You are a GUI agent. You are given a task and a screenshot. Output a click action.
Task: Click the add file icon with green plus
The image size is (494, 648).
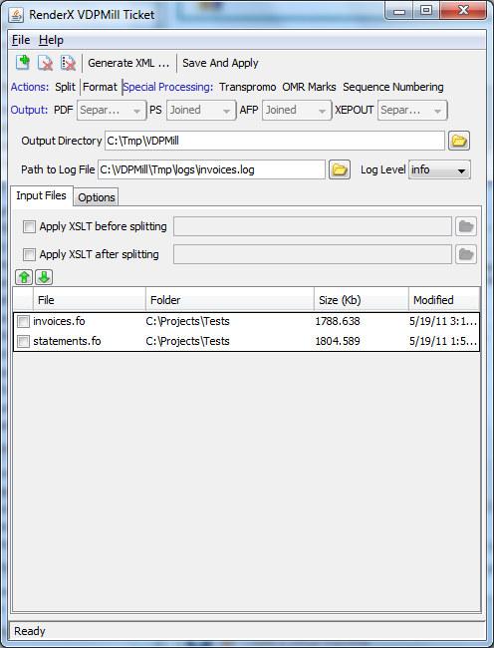[23, 63]
